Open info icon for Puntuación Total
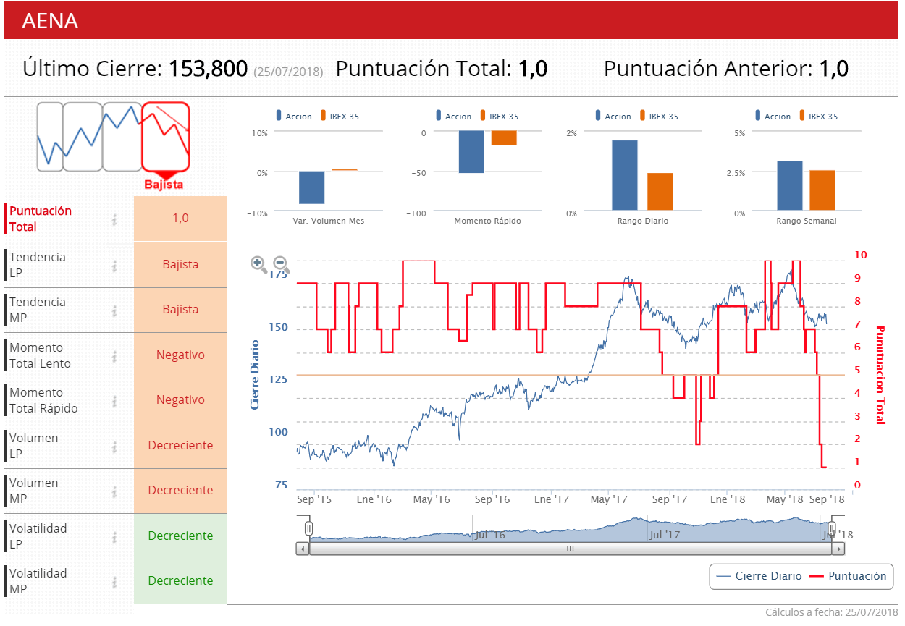The image size is (905, 626). 114,219
